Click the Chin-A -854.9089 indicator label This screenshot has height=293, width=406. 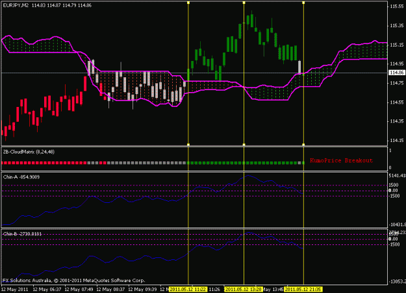pos(21,177)
